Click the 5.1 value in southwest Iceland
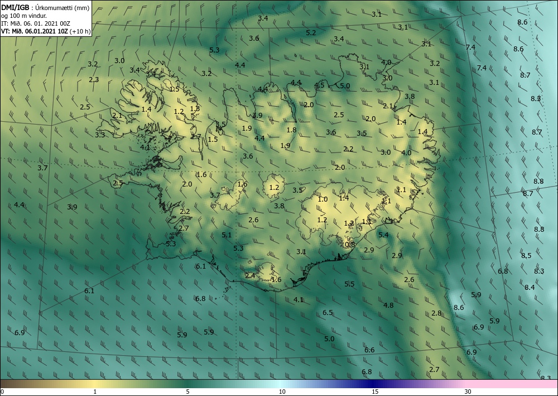 pyautogui.click(x=227, y=235)
